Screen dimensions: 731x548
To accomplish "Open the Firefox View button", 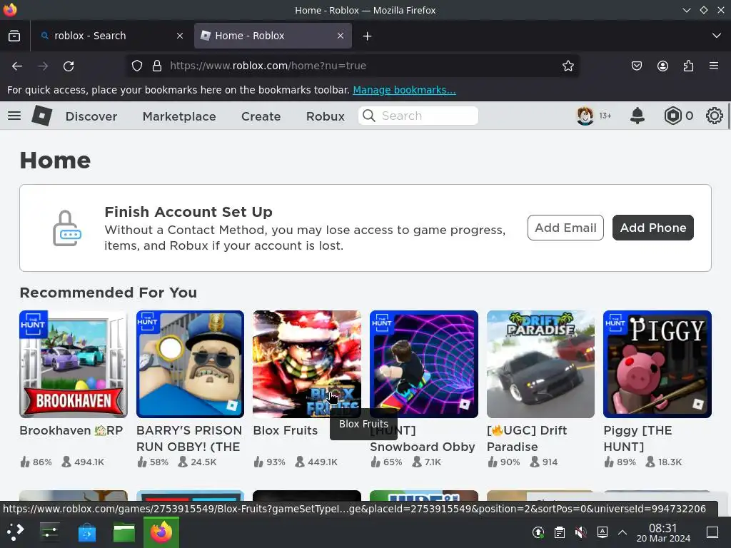I will coord(14,36).
